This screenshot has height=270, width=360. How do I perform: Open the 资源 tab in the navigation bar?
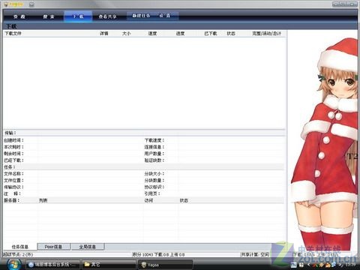click(x=19, y=16)
